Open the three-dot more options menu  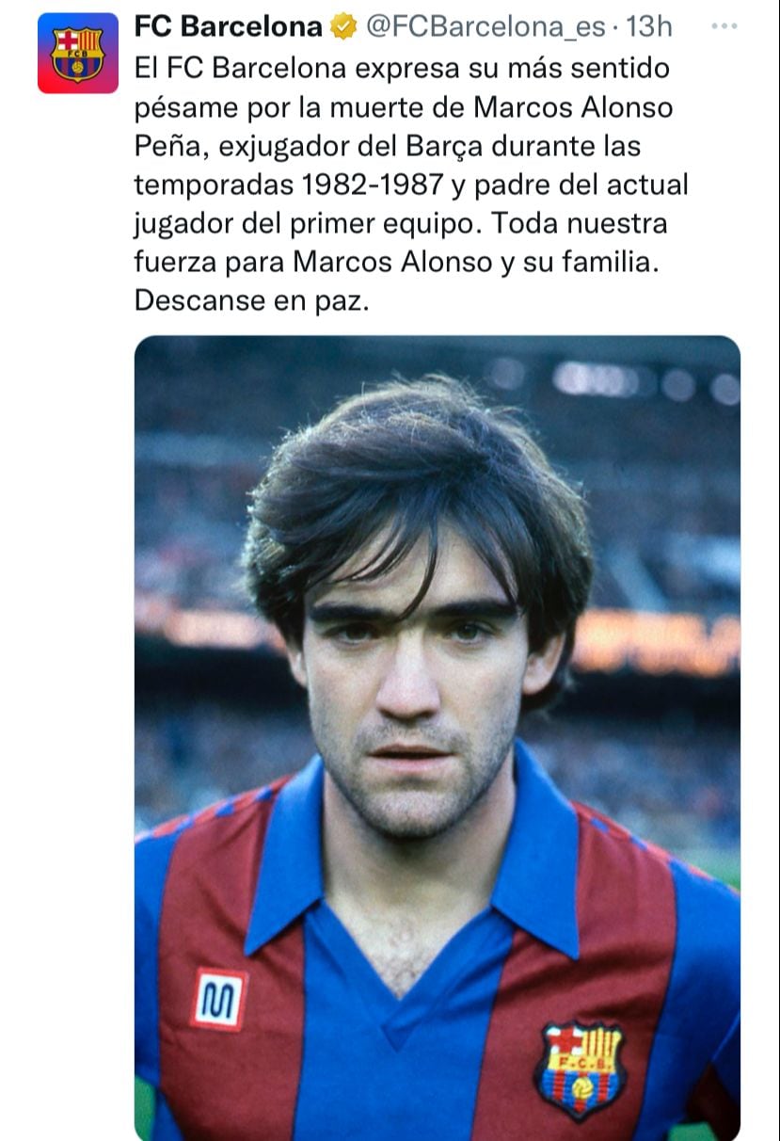(723, 26)
